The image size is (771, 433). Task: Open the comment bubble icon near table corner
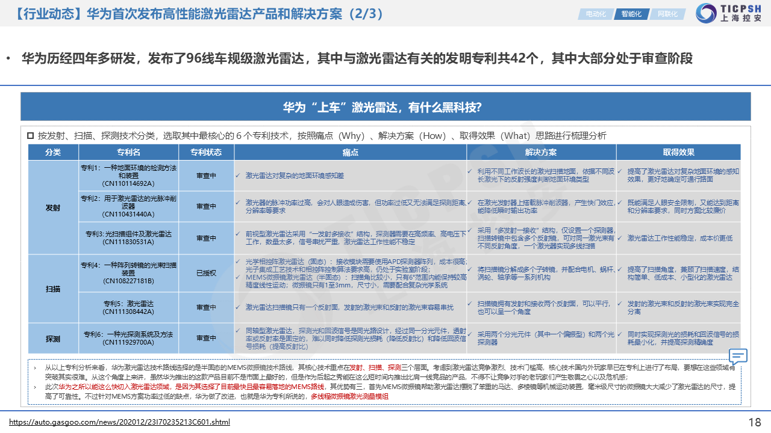[x=738, y=356]
